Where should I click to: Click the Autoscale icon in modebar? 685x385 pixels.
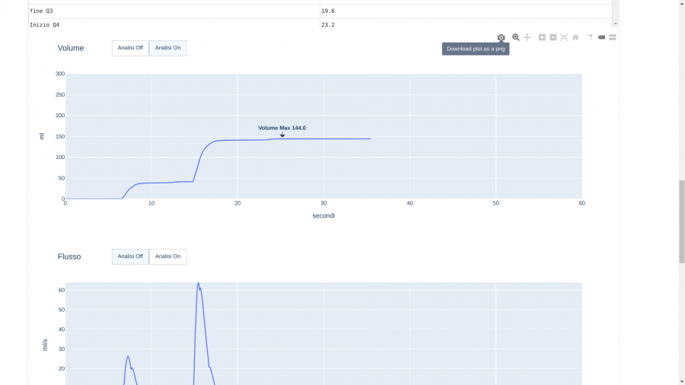click(x=564, y=37)
